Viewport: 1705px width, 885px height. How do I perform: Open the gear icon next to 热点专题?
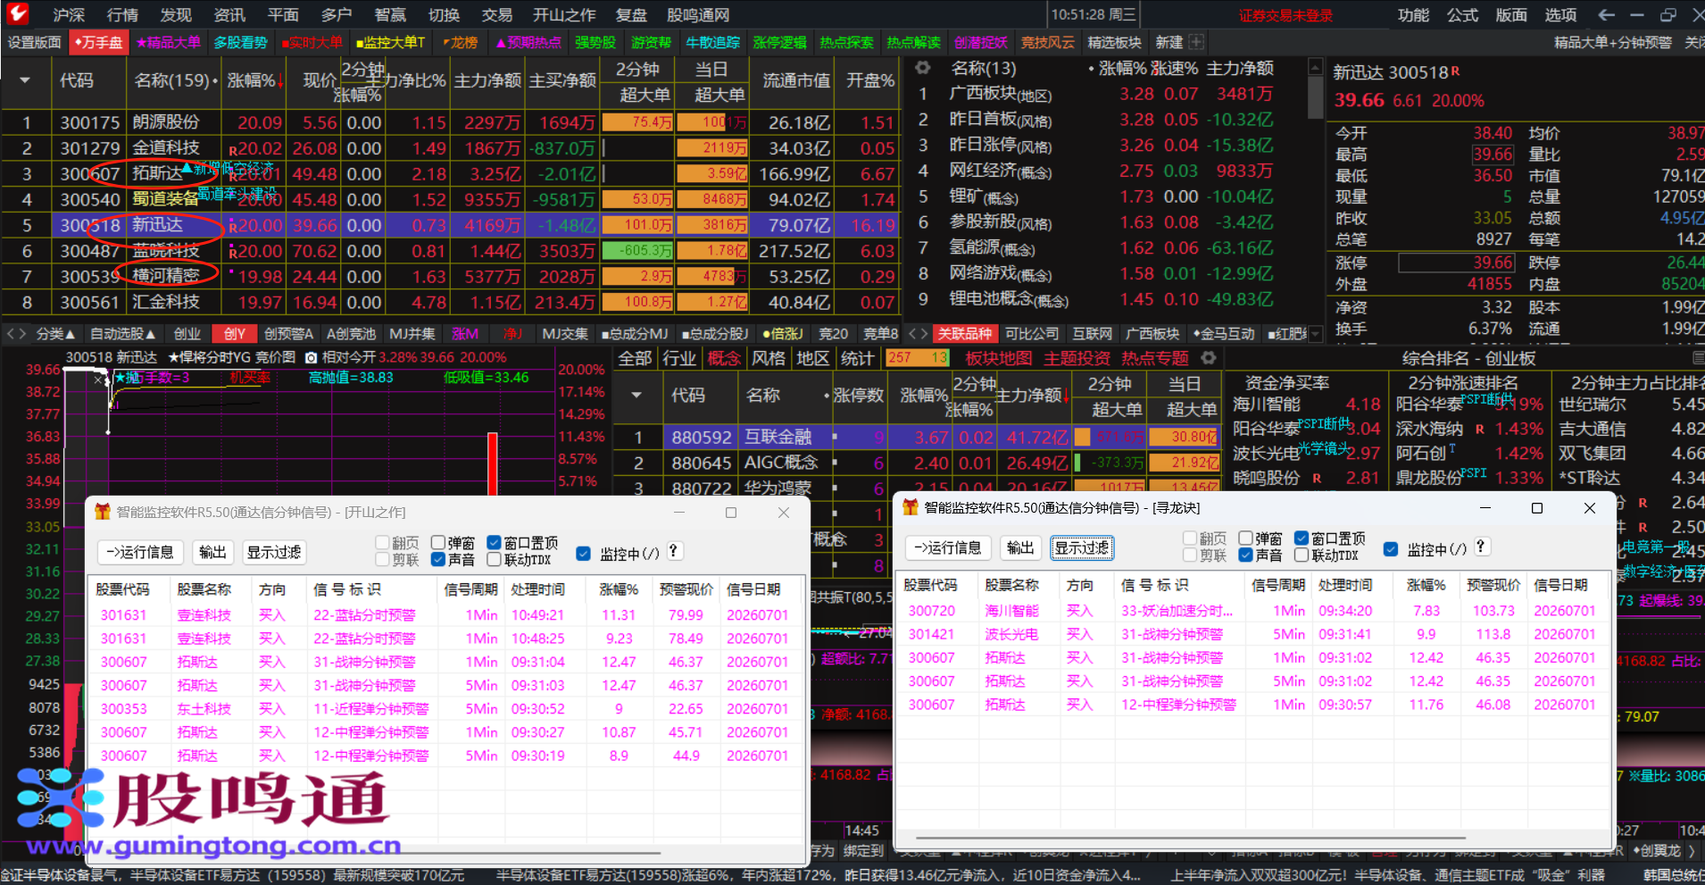(x=1209, y=358)
